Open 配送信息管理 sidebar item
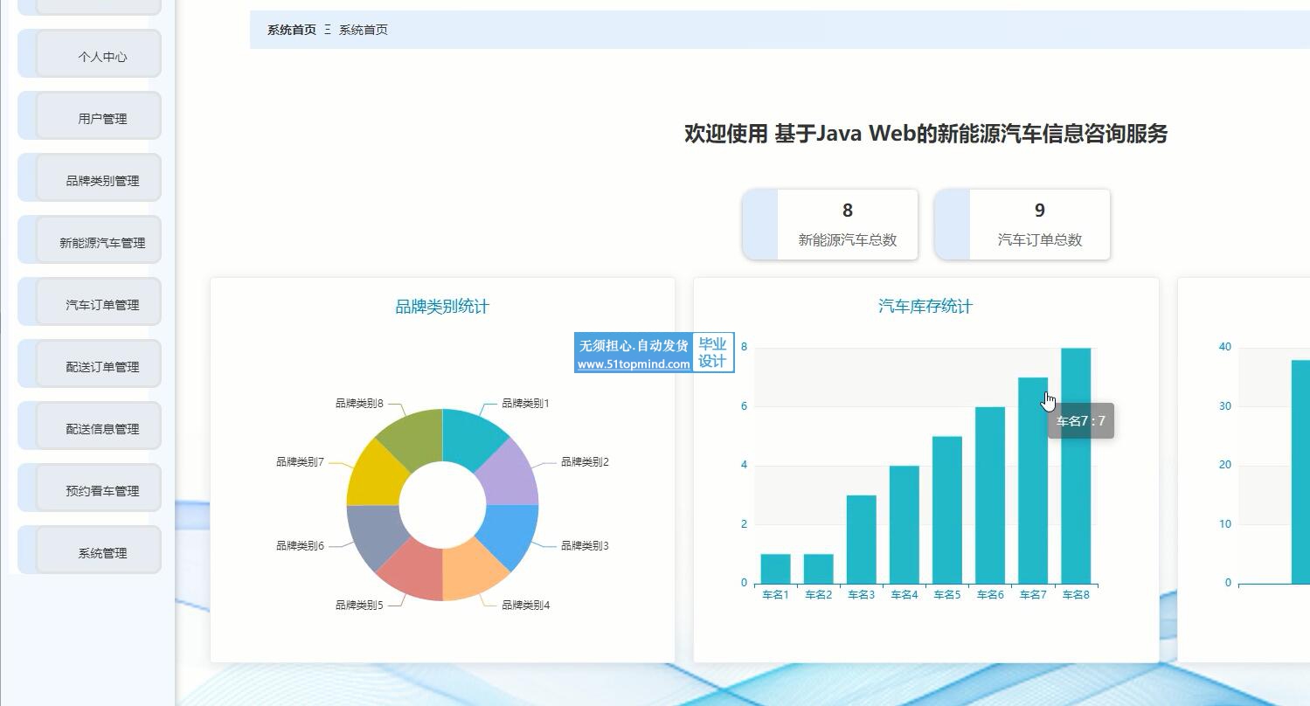The width and height of the screenshot is (1310, 706). coord(101,429)
